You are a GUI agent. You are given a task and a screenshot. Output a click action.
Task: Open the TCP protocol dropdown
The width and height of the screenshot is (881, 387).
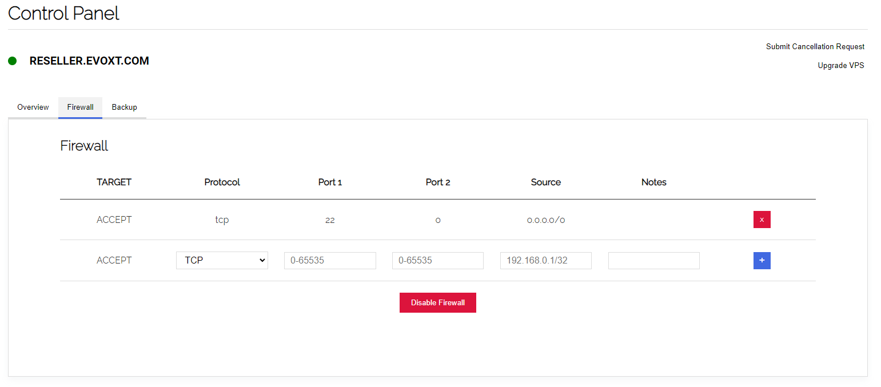point(222,261)
